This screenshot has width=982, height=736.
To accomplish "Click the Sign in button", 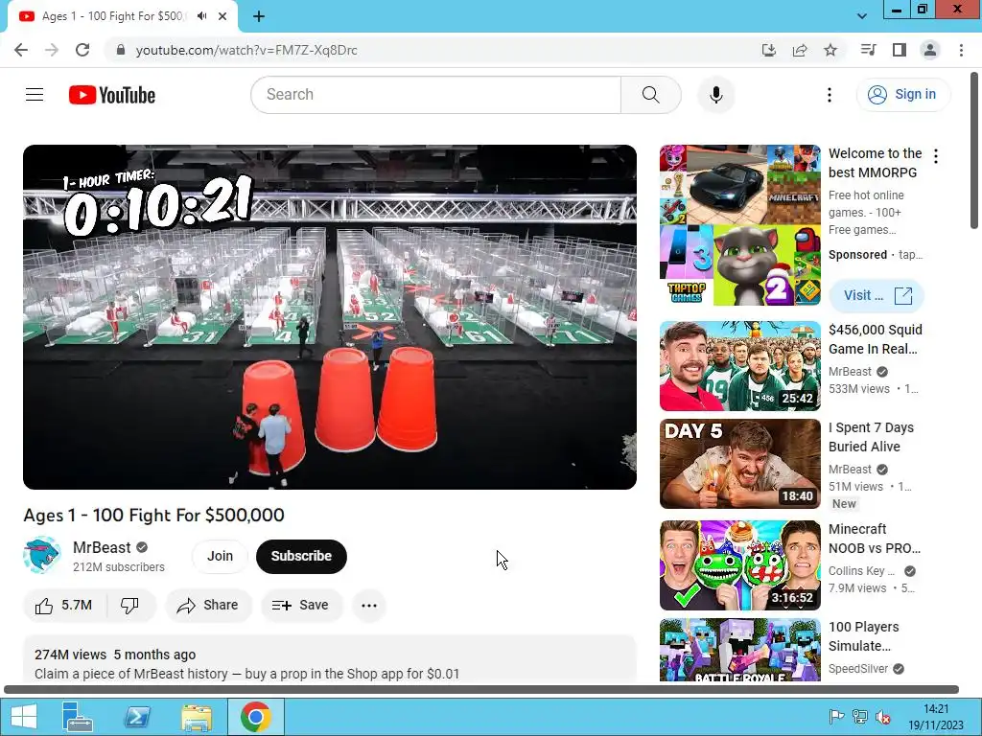I will 902,95.
